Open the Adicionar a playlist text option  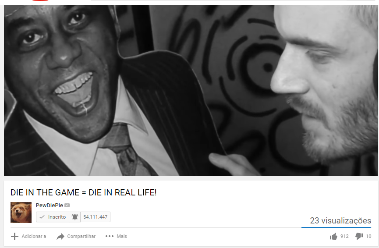[34, 236]
